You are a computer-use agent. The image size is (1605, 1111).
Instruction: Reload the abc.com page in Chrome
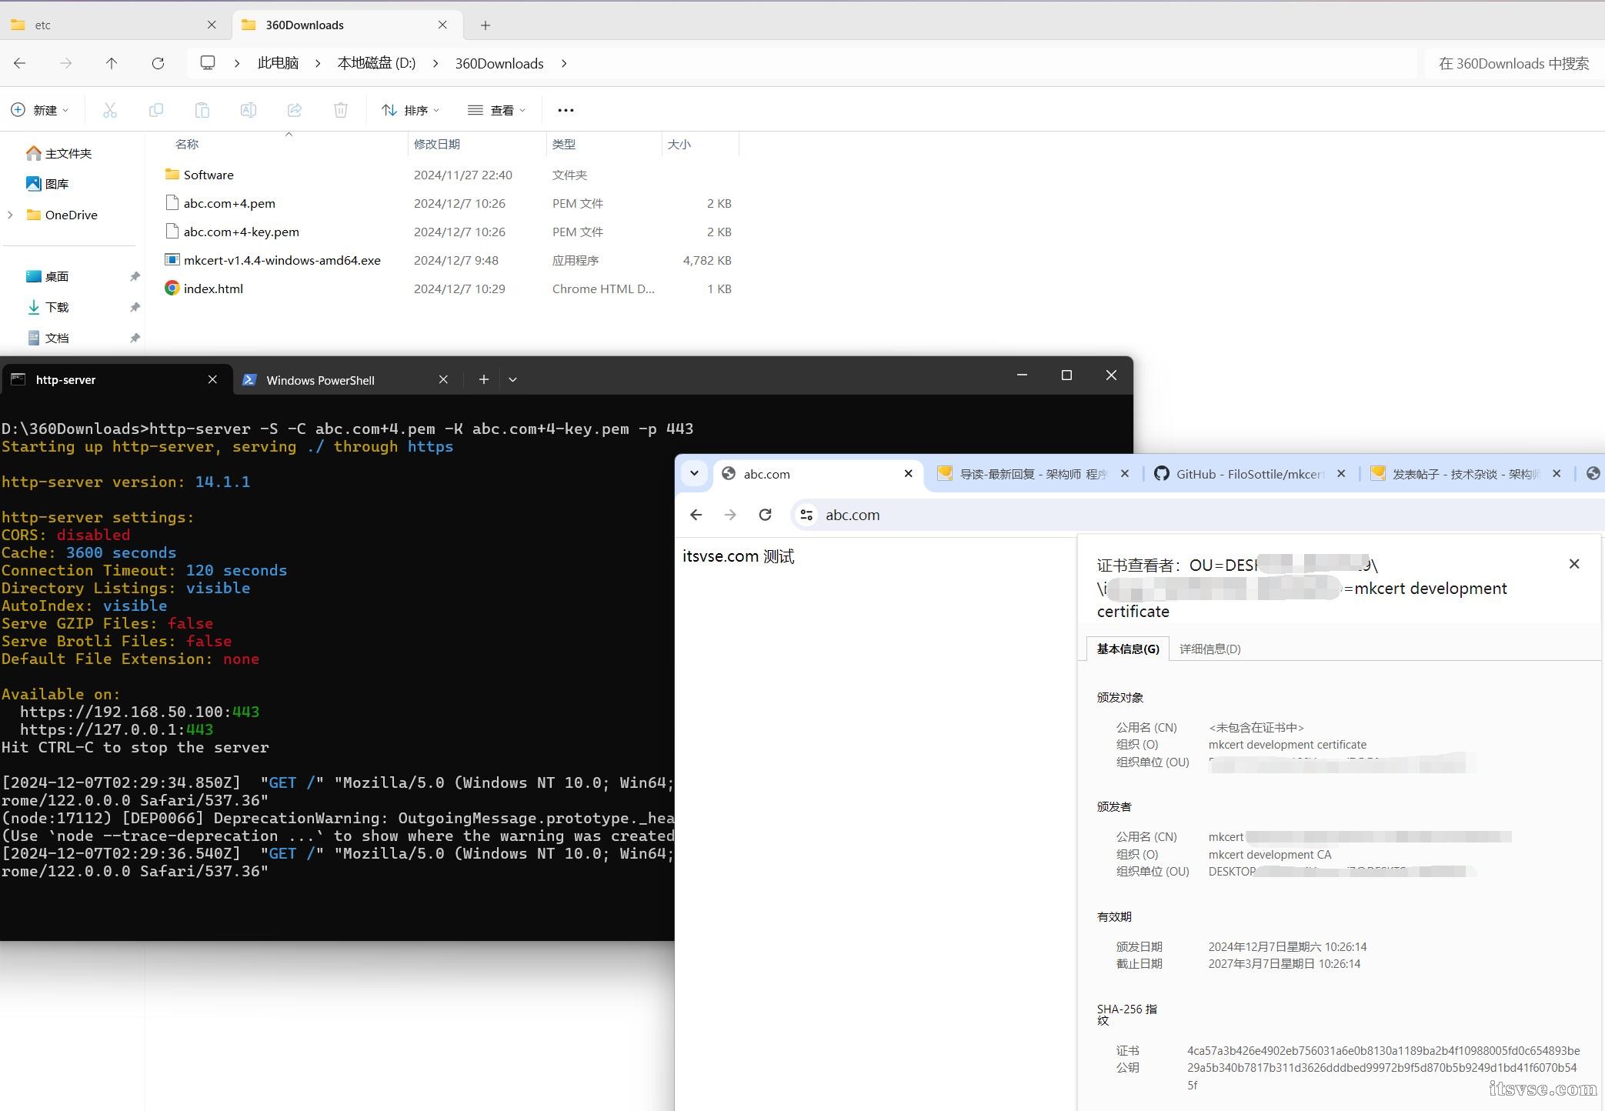point(765,515)
